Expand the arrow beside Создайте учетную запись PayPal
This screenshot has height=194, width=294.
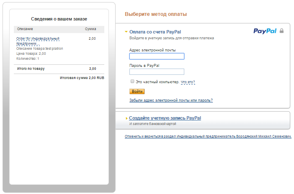[x=126, y=118]
